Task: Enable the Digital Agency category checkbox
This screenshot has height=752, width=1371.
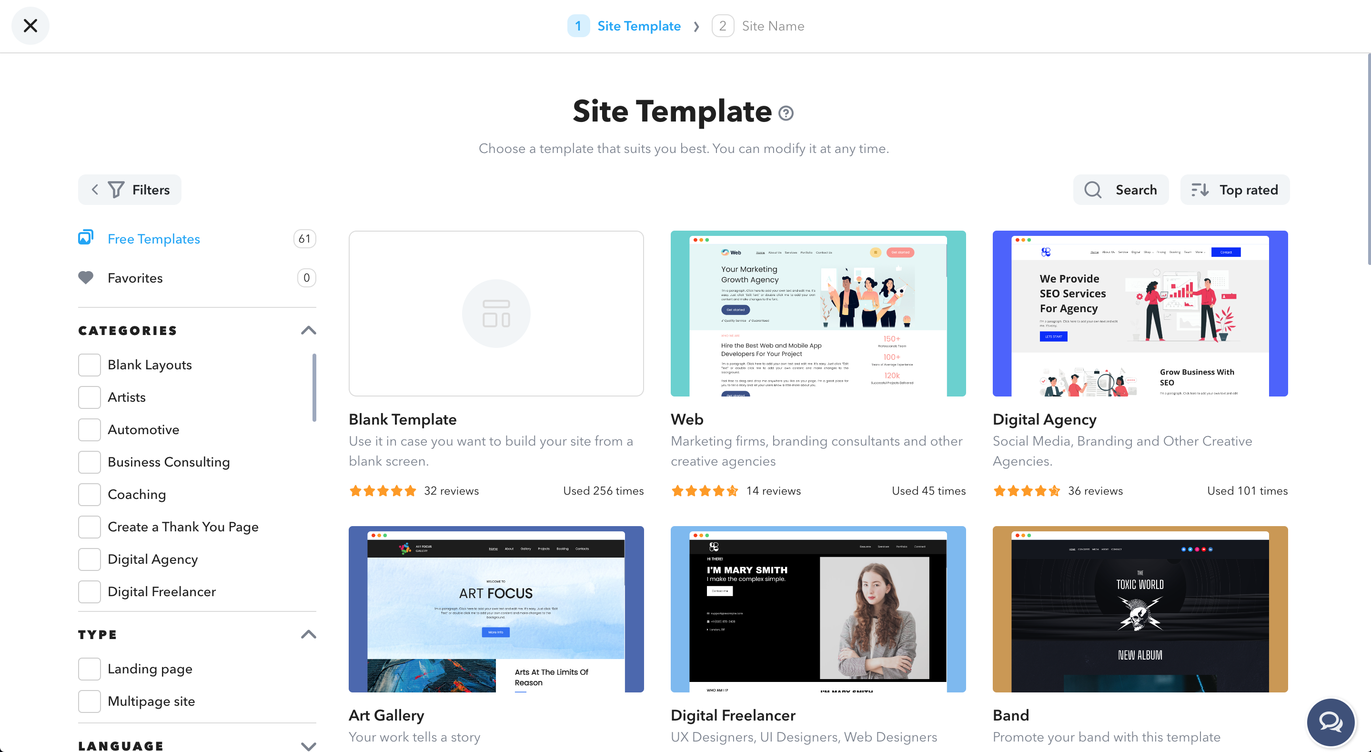Action: click(89, 559)
